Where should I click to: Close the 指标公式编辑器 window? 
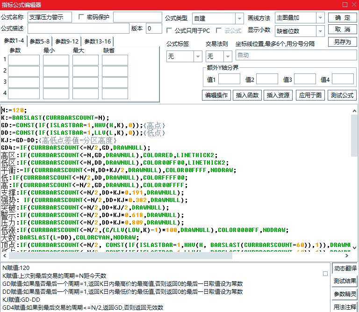pyautogui.click(x=353, y=5)
